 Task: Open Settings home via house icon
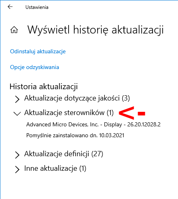[14, 30]
